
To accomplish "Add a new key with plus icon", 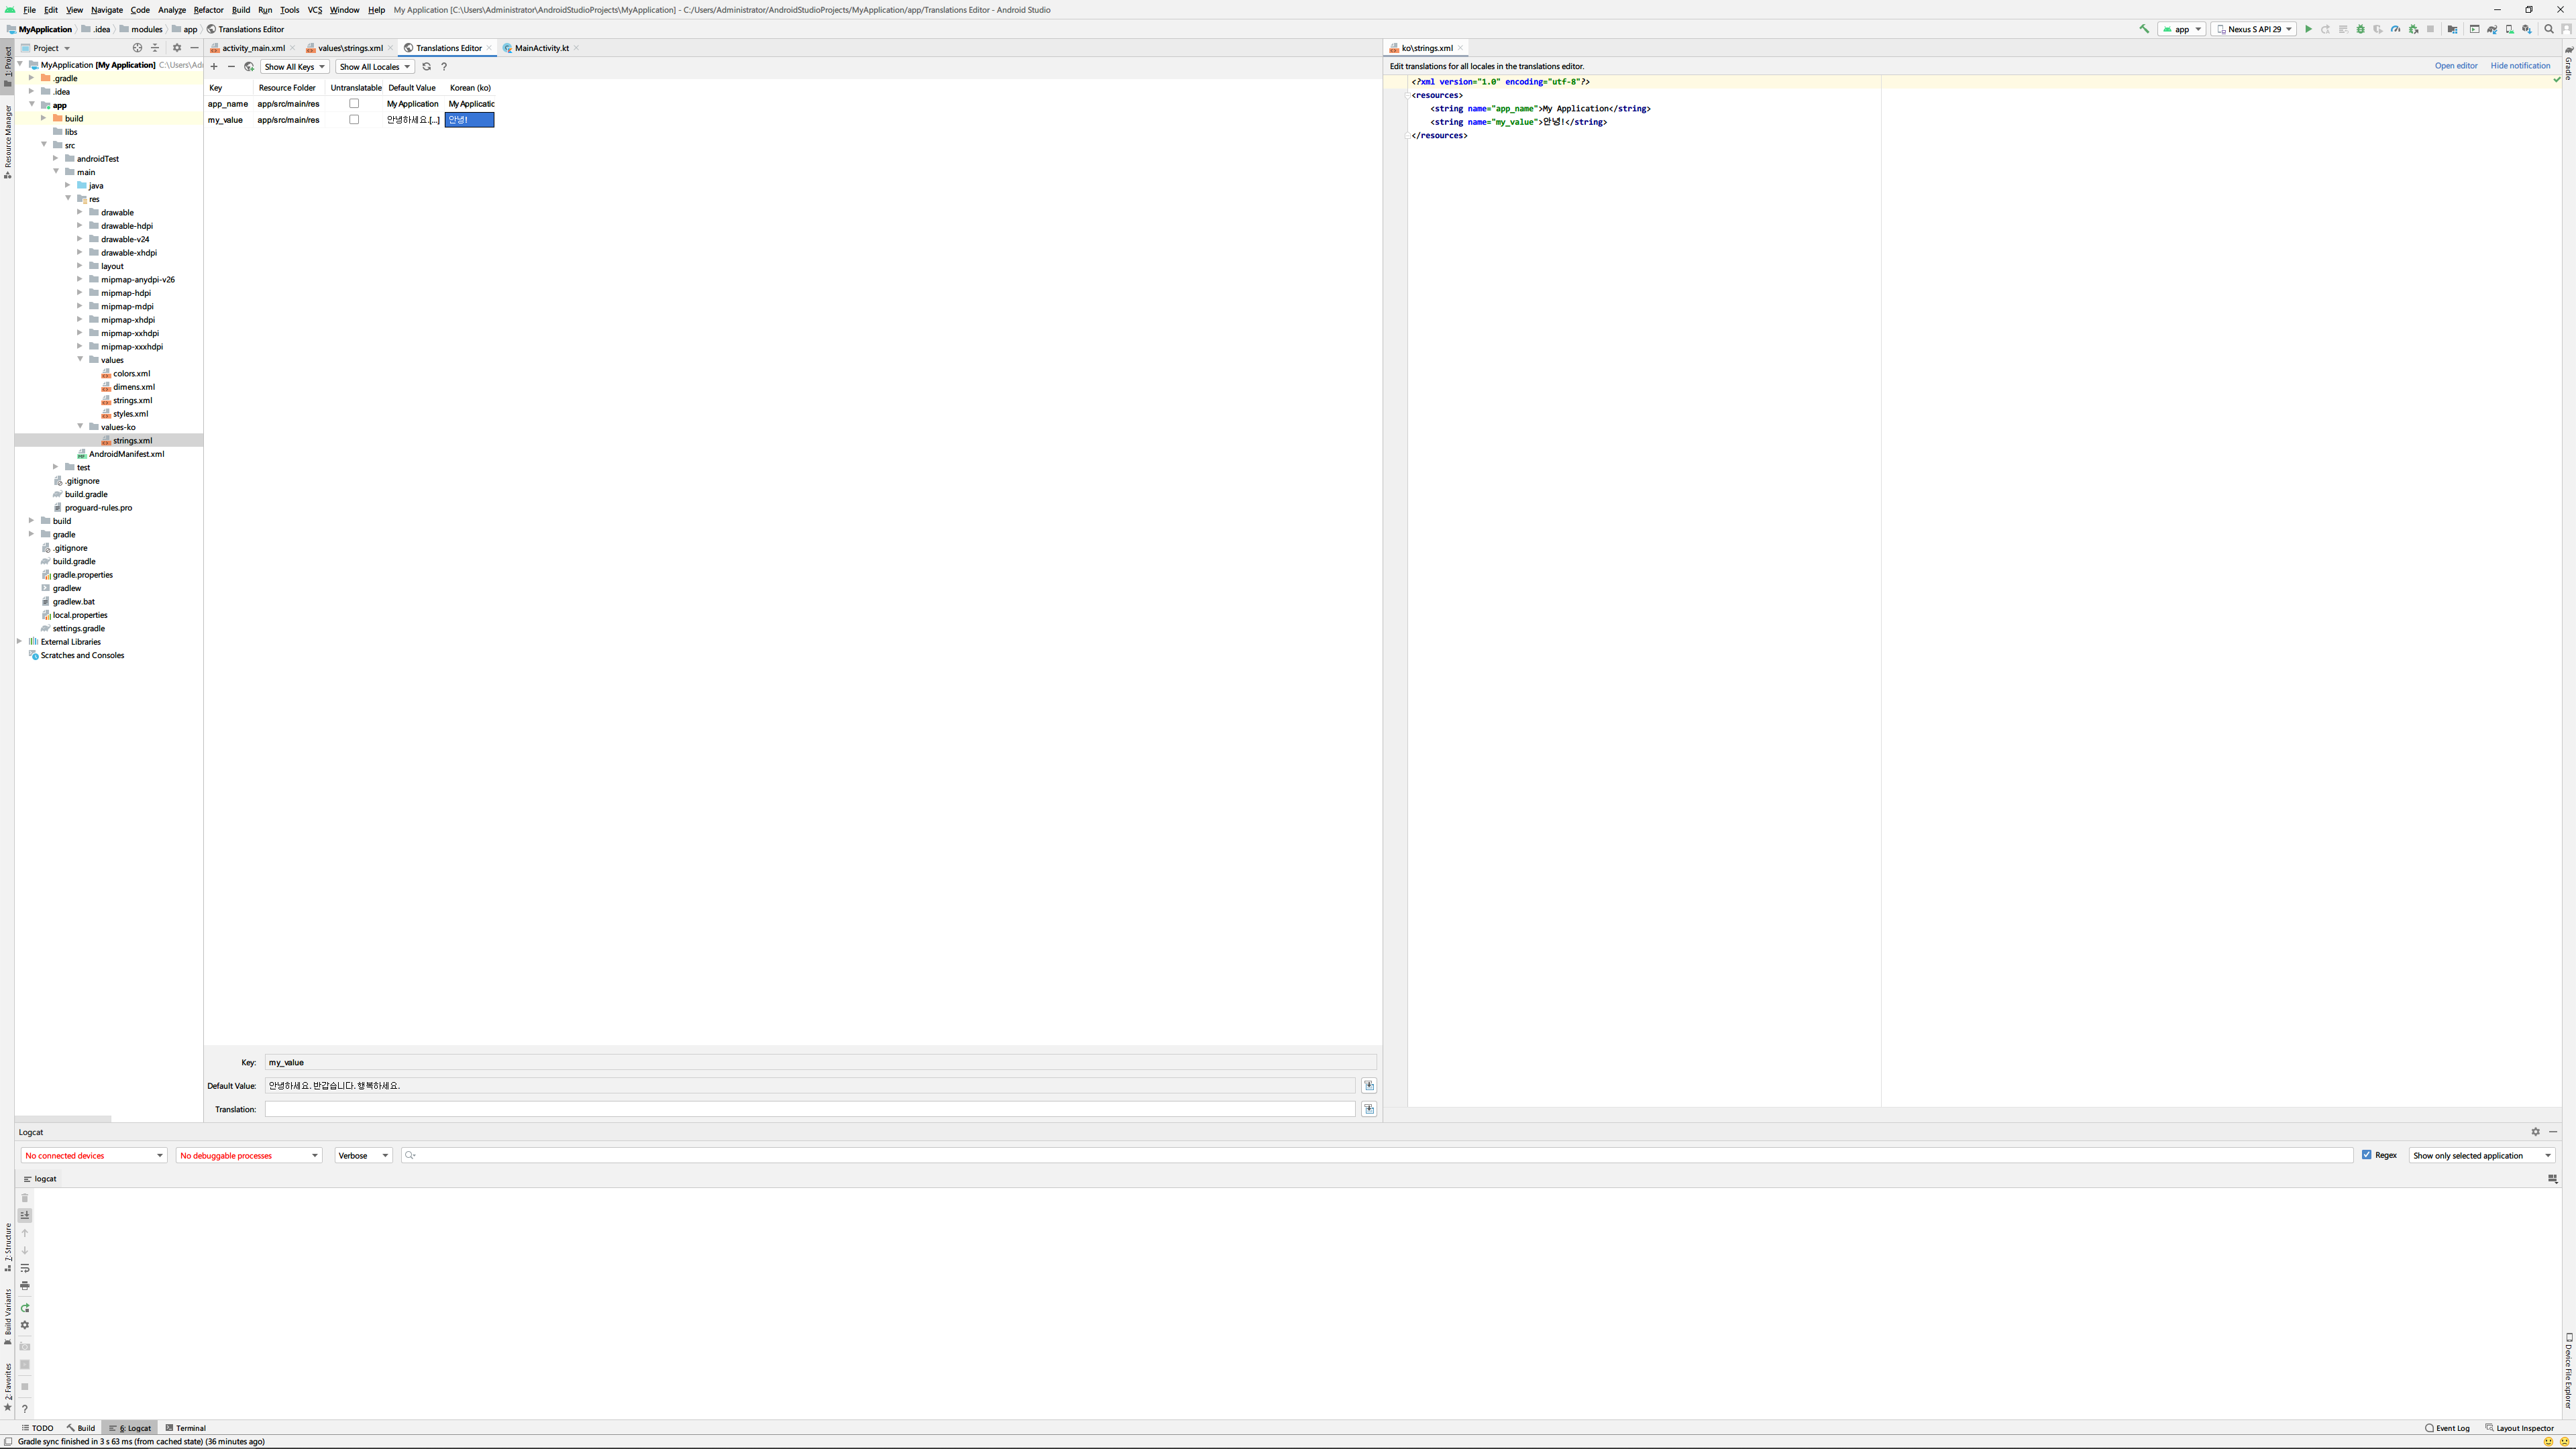I will click(x=214, y=67).
